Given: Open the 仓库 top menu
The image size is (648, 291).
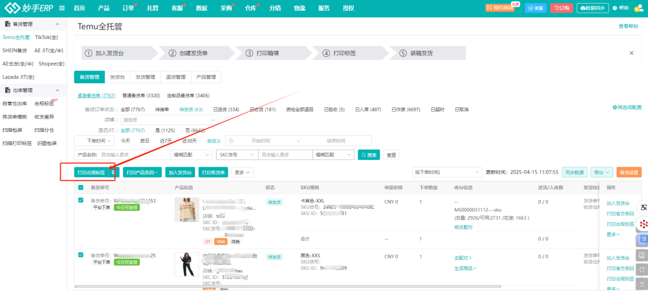Looking at the screenshot, I should (250, 8).
